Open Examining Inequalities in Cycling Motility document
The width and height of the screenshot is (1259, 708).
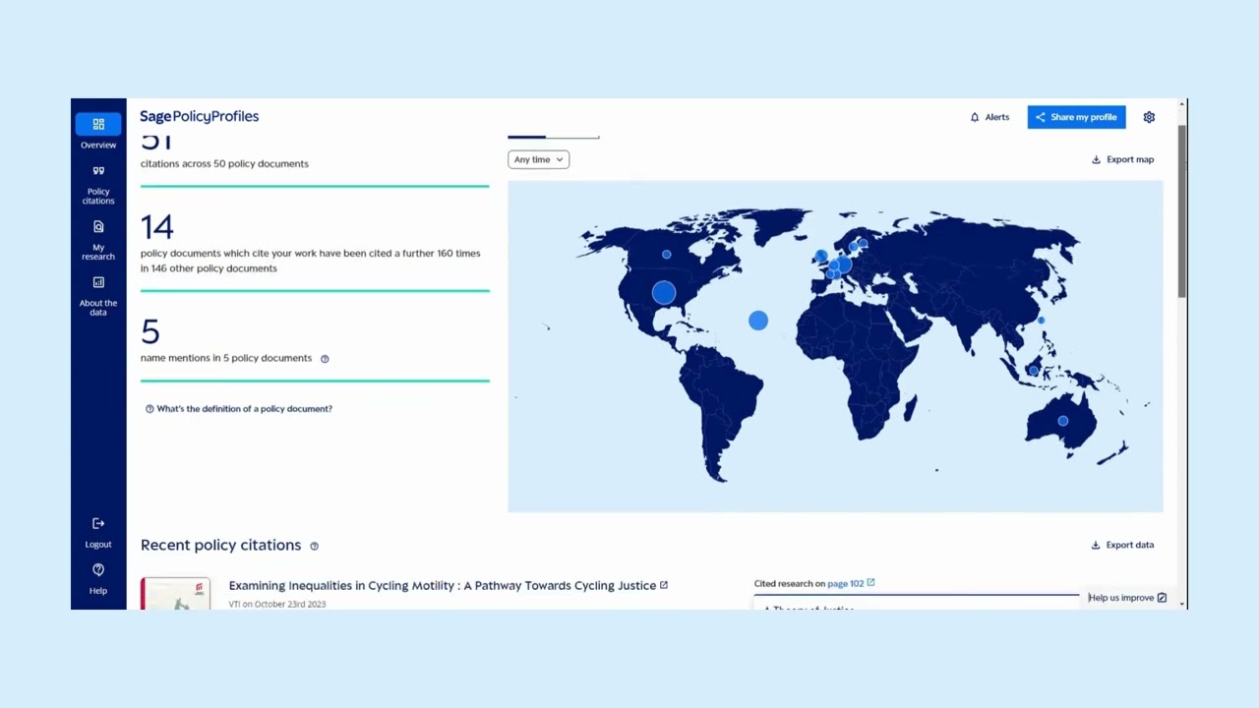coord(443,585)
